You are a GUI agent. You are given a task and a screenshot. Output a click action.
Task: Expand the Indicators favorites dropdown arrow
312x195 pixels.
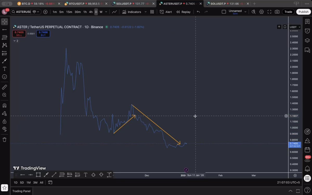[145, 12]
